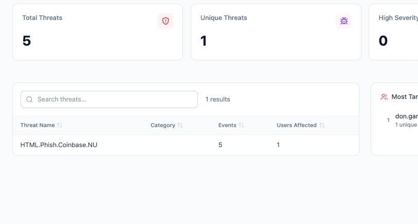Click rank number 1 beside don.gar

(x=388, y=120)
